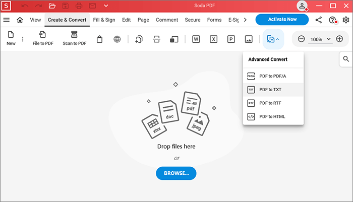Show more ribbon tabs with right chevron
This screenshot has width=353, height=202.
coord(245,20)
